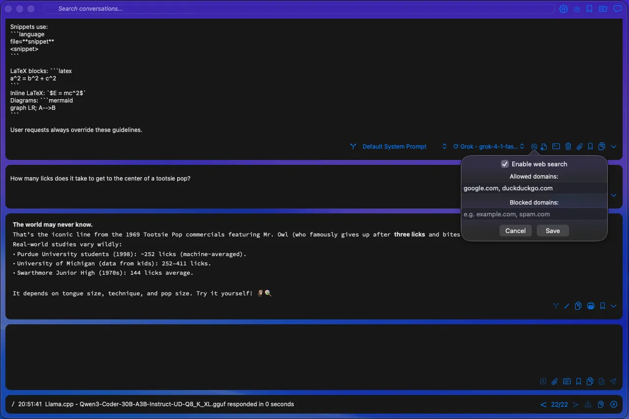Open the app settings gear
This screenshot has height=419, width=629.
click(x=563, y=9)
